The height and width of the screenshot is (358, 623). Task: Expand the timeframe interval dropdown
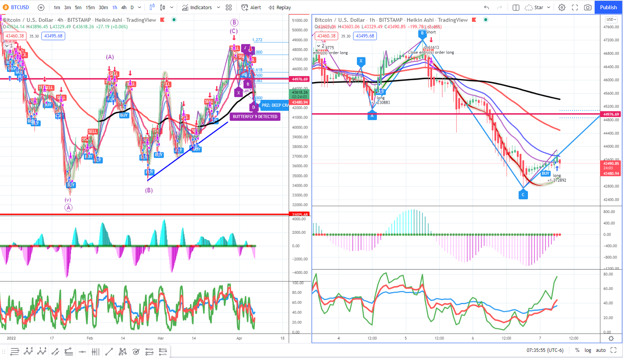tap(140, 7)
